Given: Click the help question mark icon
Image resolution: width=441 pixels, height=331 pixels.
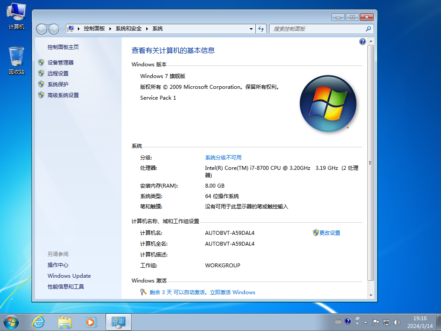Looking at the screenshot, I should coord(363,42).
